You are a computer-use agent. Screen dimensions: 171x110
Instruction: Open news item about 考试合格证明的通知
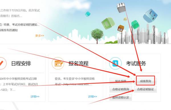coord(20,25)
